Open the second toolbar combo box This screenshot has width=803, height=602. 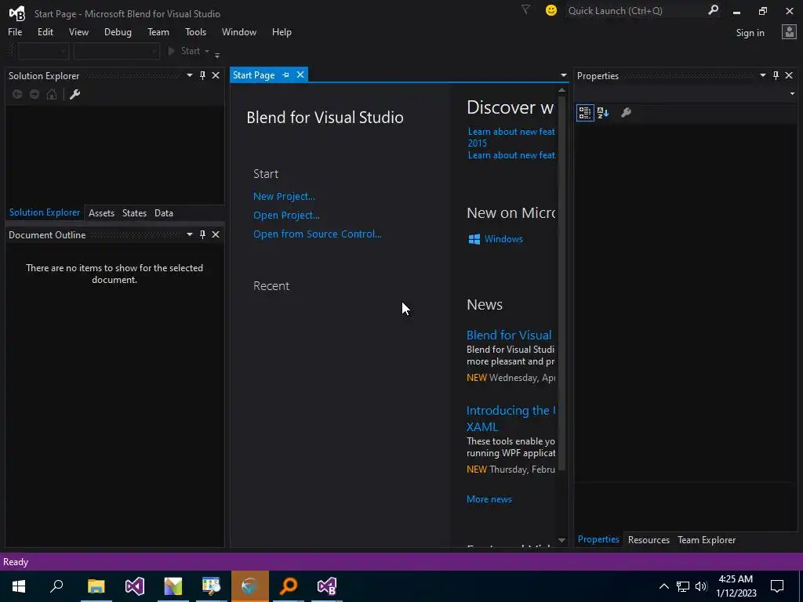coord(116,51)
